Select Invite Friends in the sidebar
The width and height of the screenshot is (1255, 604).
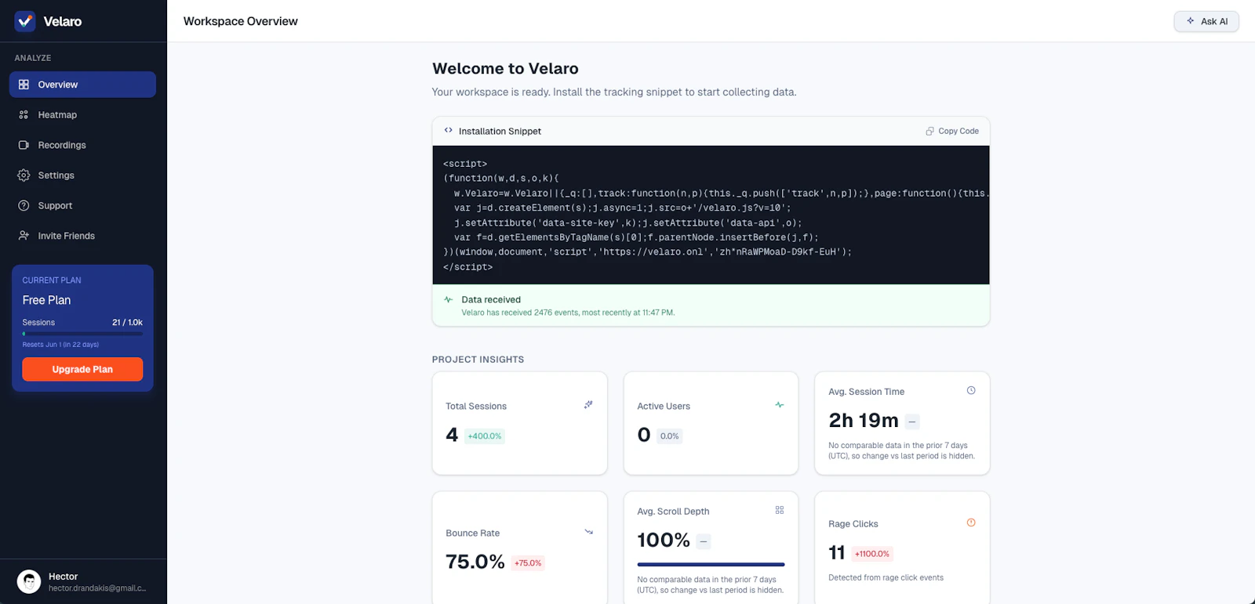tap(82, 236)
